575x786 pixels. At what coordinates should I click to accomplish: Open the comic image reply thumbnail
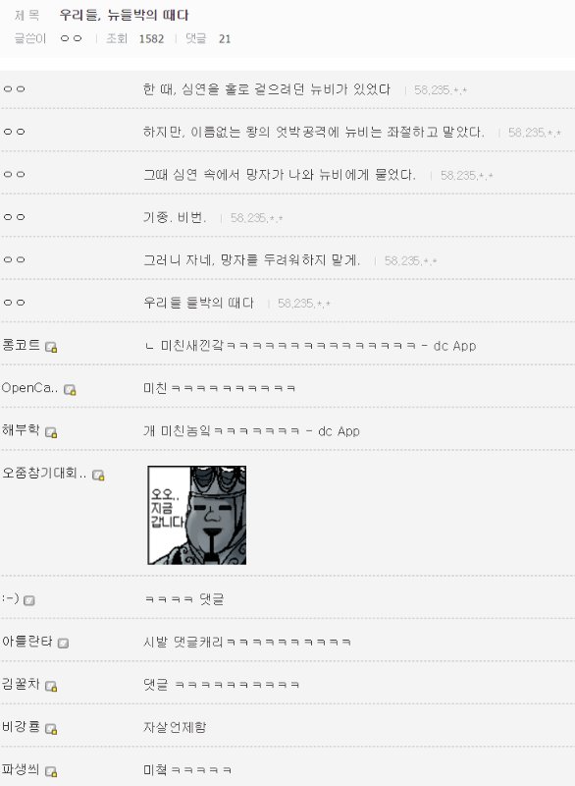pyautogui.click(x=196, y=515)
